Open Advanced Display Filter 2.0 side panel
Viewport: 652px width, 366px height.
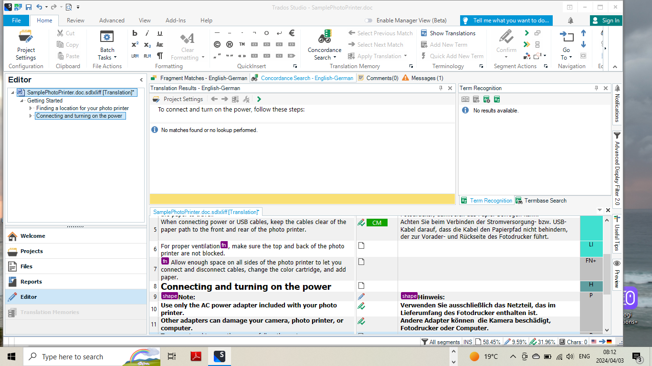617,169
